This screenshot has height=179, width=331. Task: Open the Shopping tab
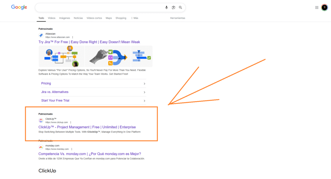click(x=121, y=18)
